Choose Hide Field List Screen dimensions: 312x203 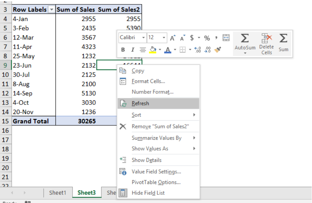(159, 193)
